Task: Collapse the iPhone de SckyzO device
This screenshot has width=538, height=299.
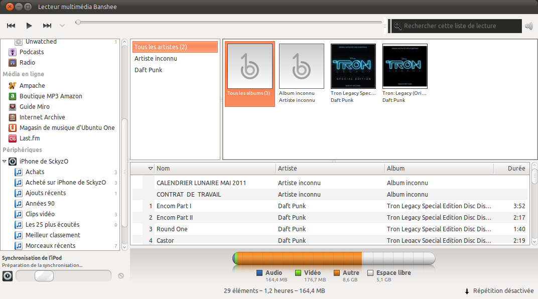Action: click(5, 162)
